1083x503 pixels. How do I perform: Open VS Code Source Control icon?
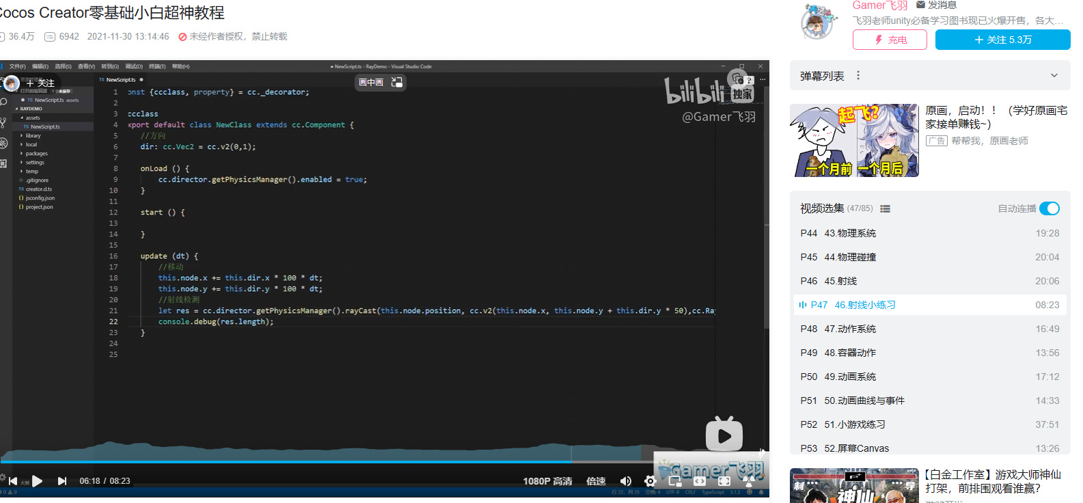[3, 122]
